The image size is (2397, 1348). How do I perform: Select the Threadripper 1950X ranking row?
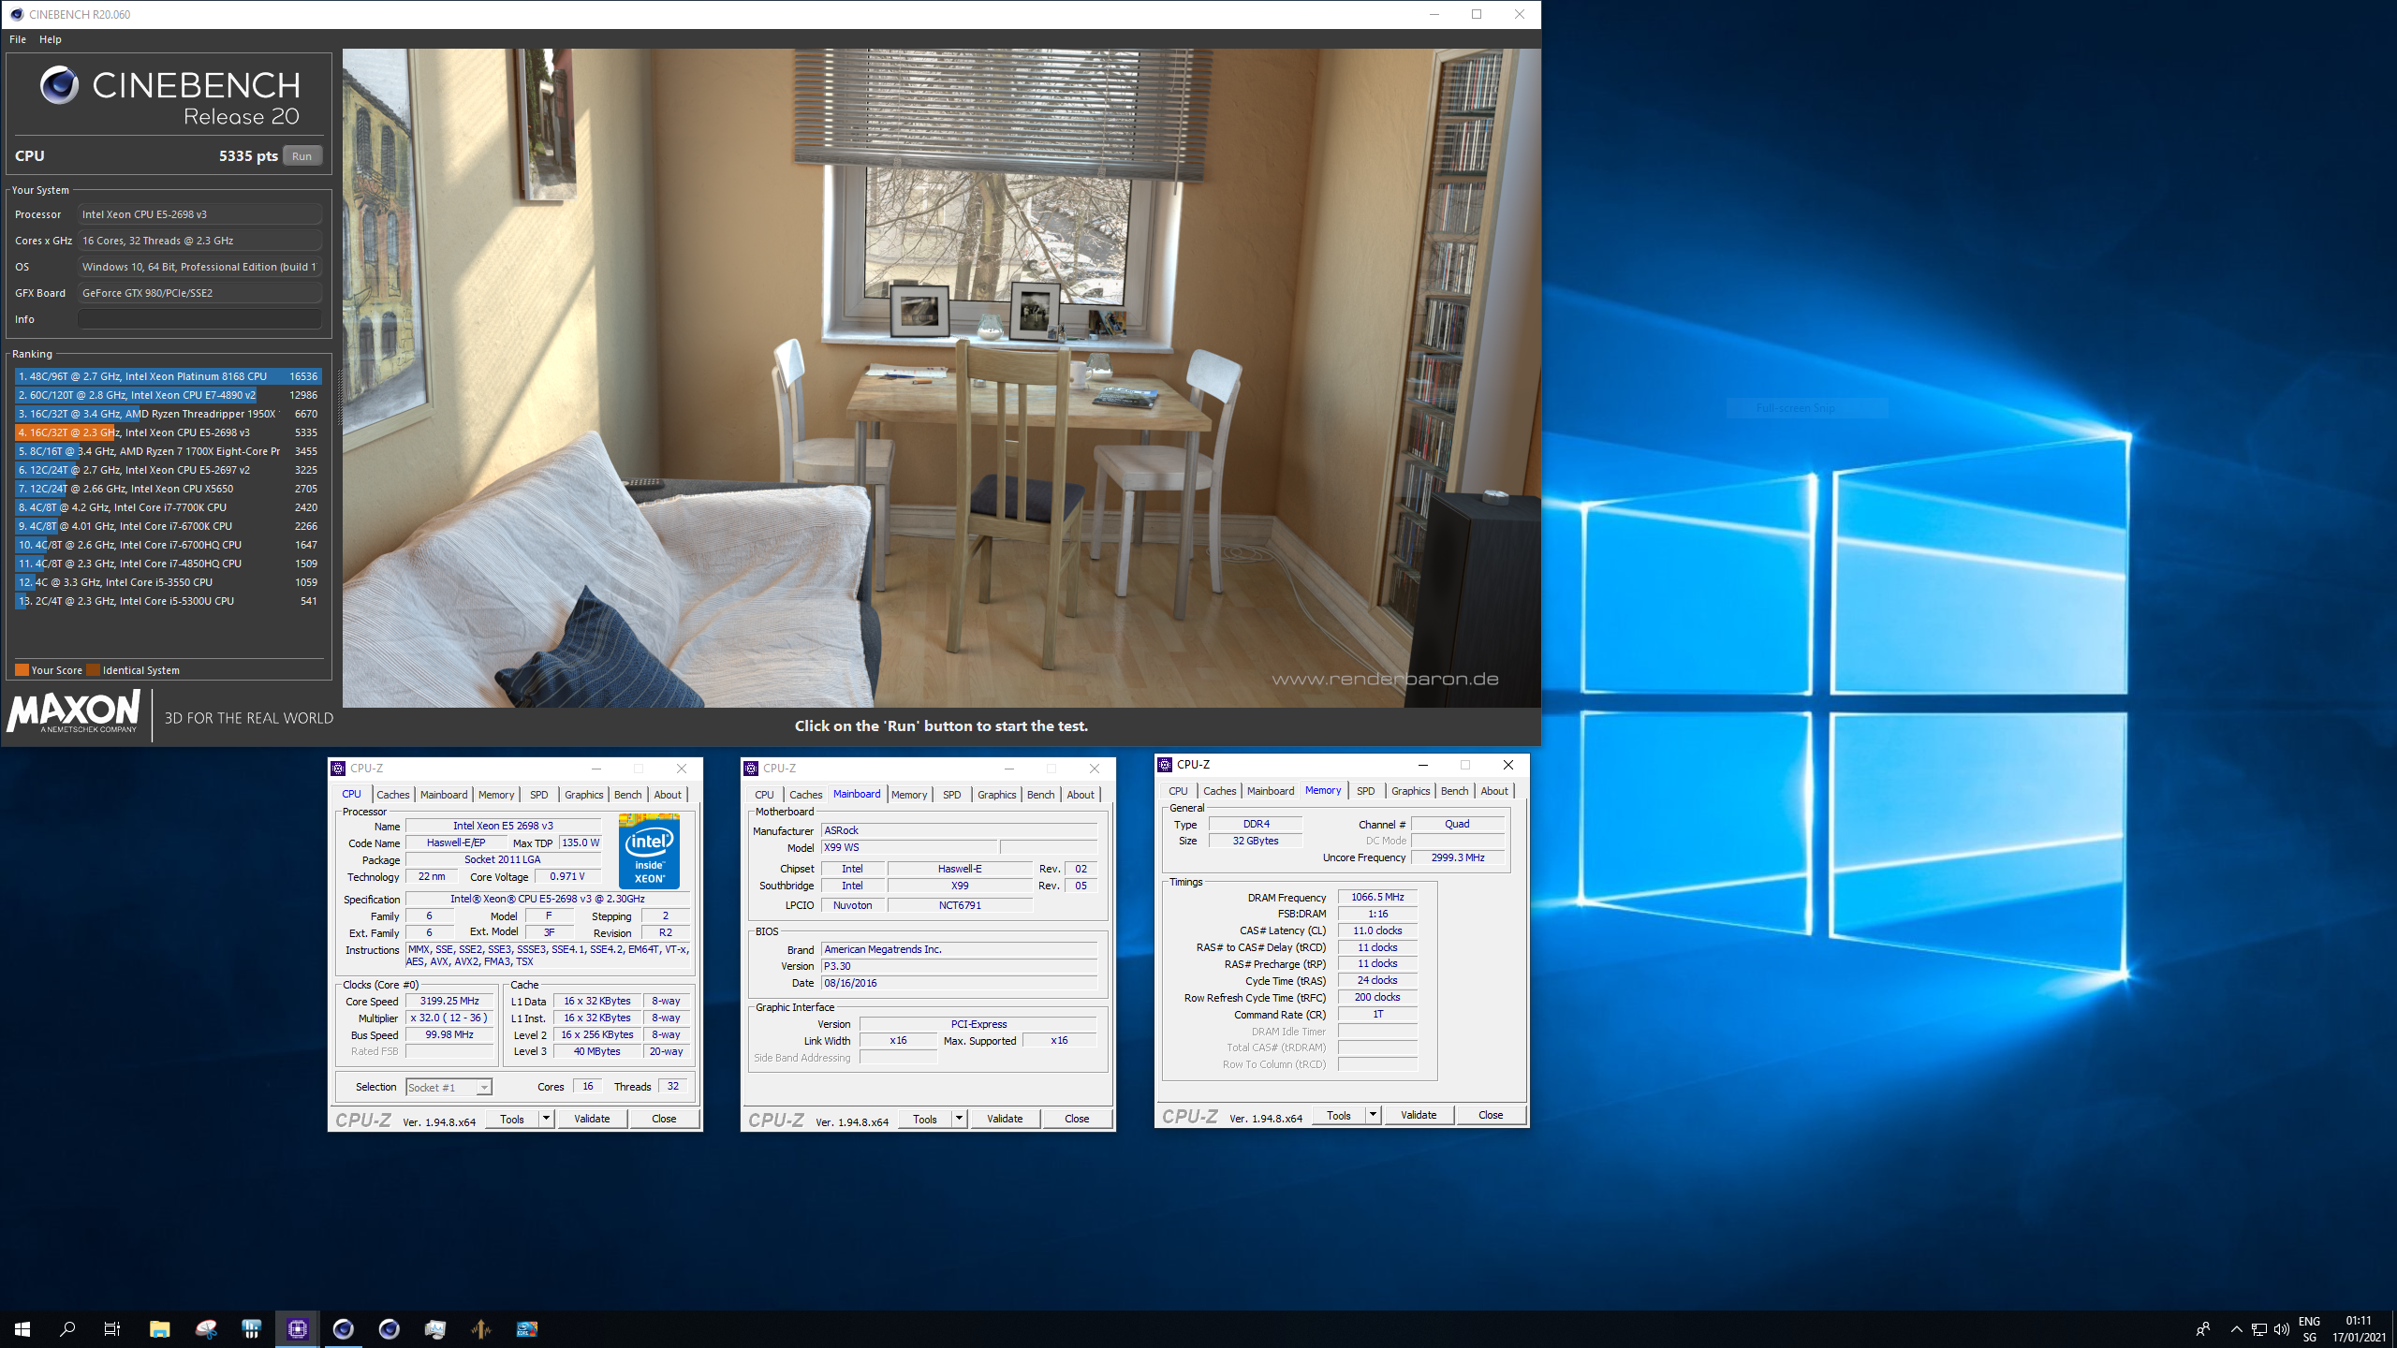(x=168, y=414)
